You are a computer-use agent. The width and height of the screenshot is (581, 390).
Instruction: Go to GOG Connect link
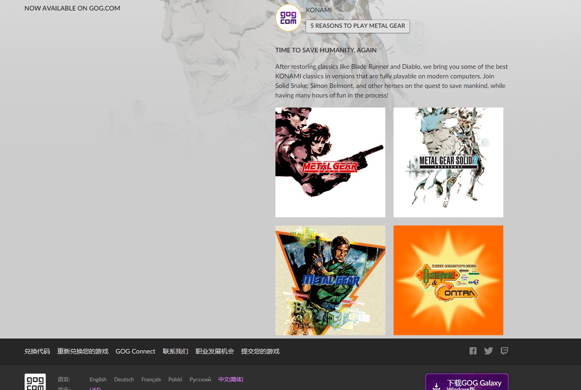135,351
